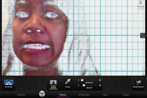The image size is (147, 98).
Task: Click the Sensitivity maximum square icon
Action: [100, 80]
